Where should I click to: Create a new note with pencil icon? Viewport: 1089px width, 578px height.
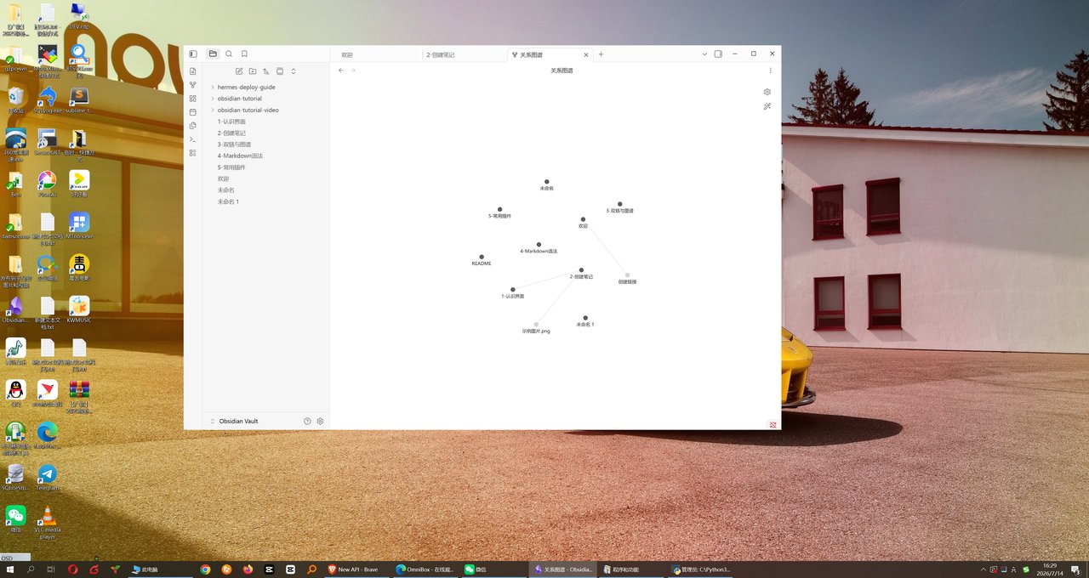239,71
